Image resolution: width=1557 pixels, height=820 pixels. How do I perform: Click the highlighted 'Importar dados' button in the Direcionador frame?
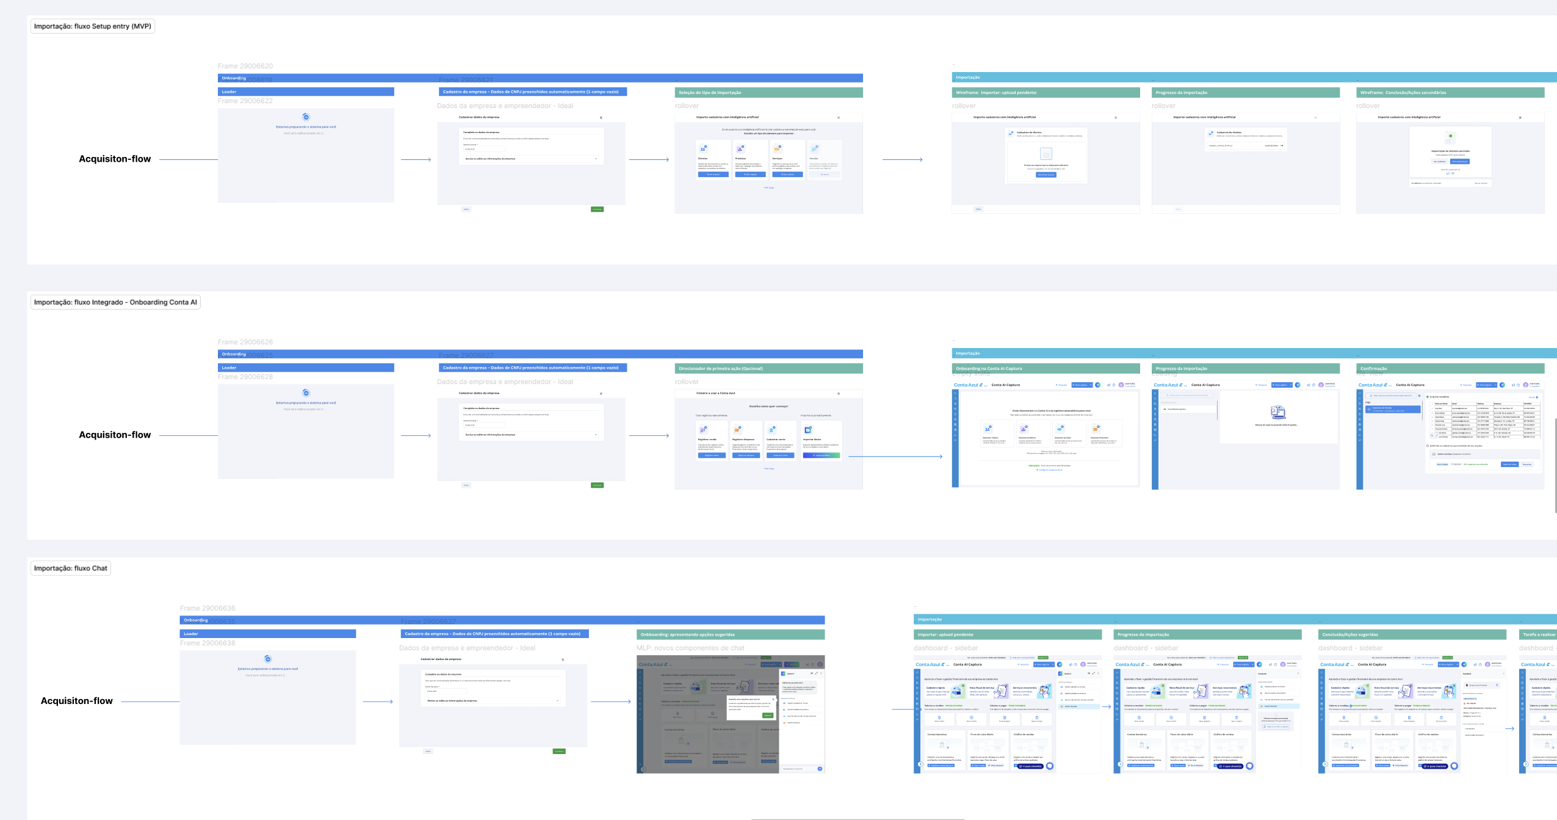[x=822, y=455]
